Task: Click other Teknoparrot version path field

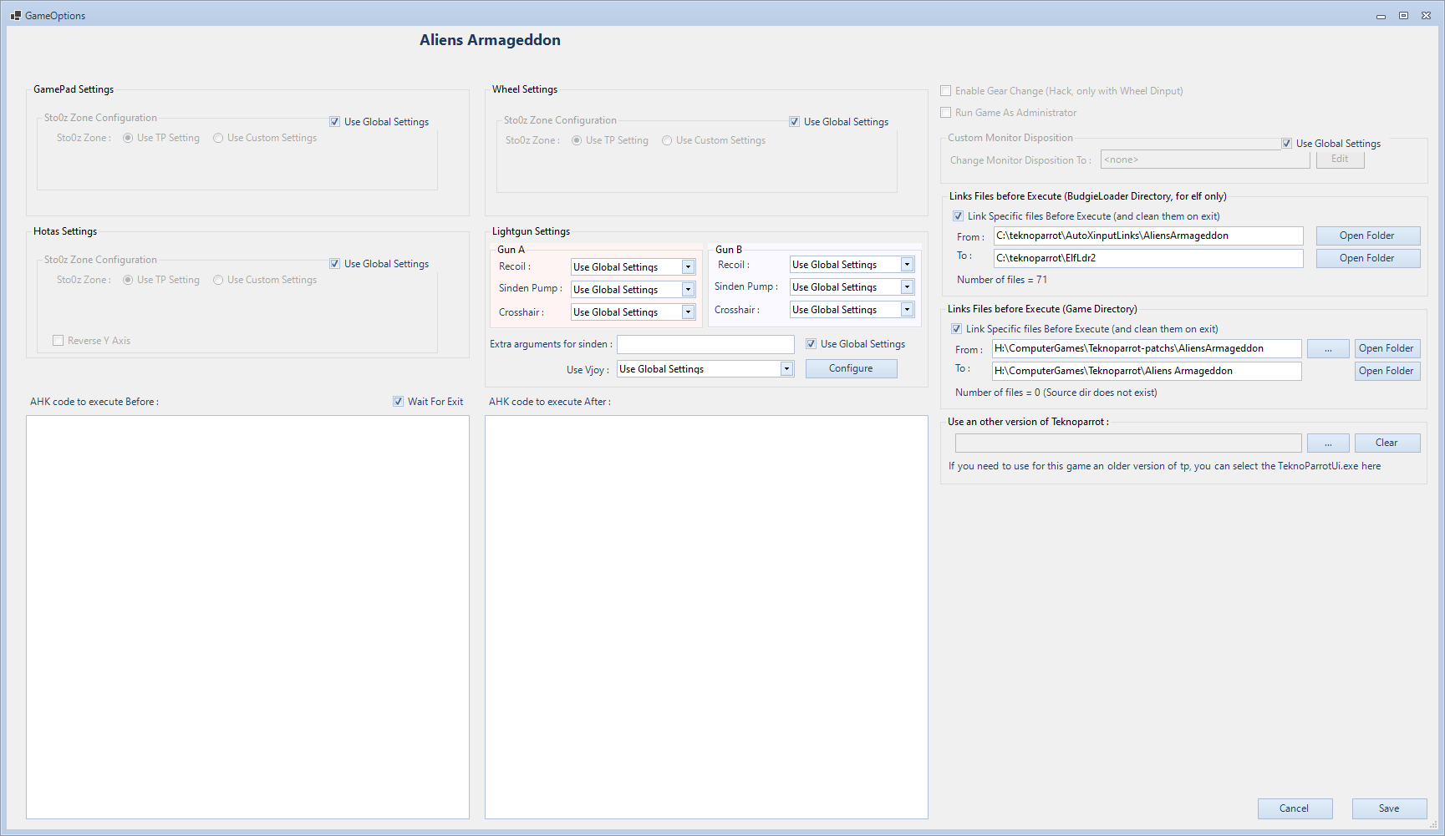Action: 1128,443
